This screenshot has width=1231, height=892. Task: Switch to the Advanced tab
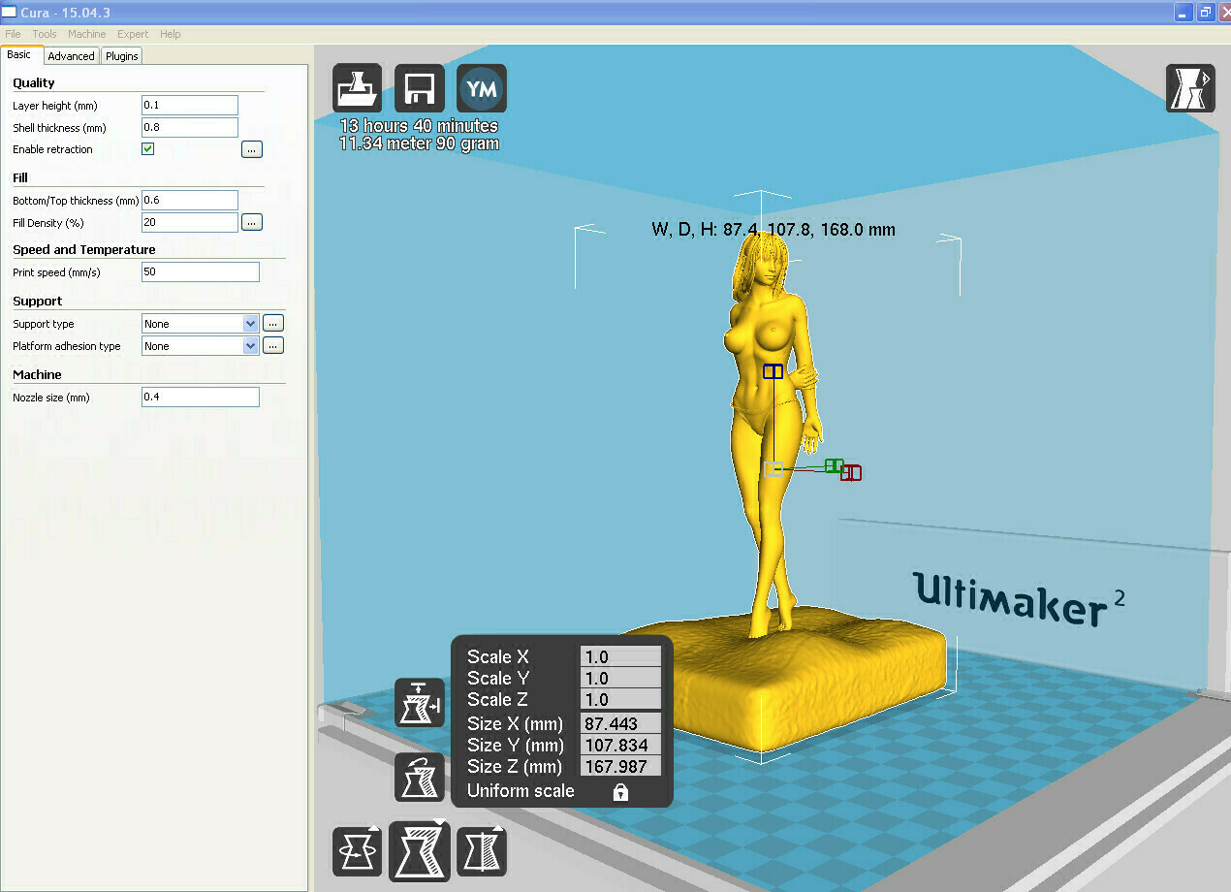(x=71, y=55)
